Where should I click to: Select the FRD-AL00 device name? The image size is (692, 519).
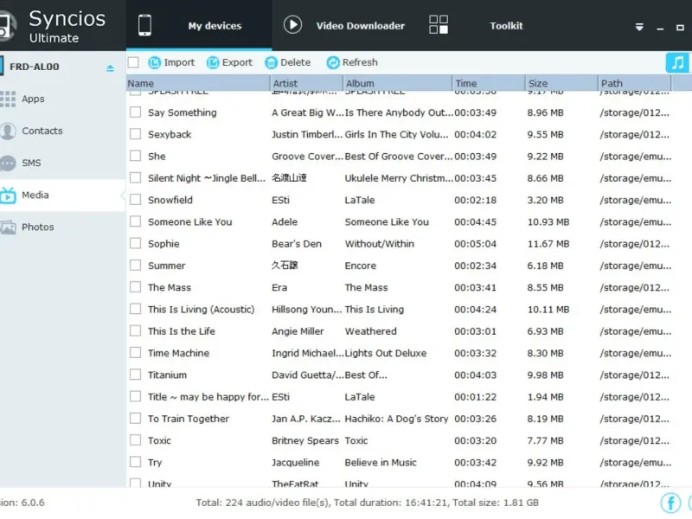point(35,67)
